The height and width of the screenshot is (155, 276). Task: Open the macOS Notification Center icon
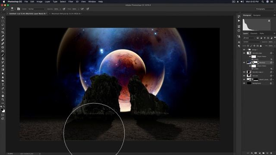tap(272, 2)
